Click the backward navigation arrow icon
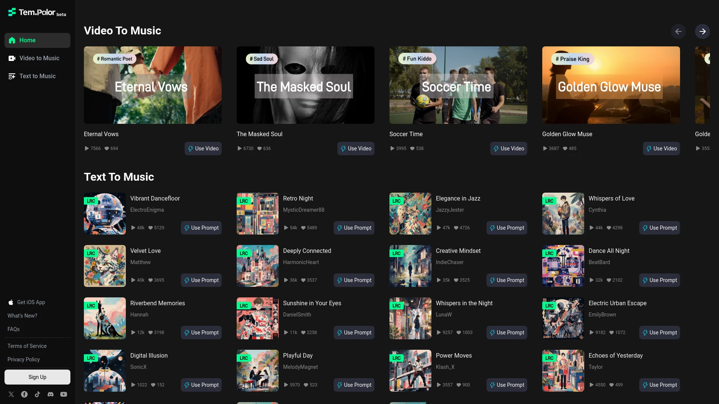This screenshot has width=719, height=404. (x=679, y=31)
